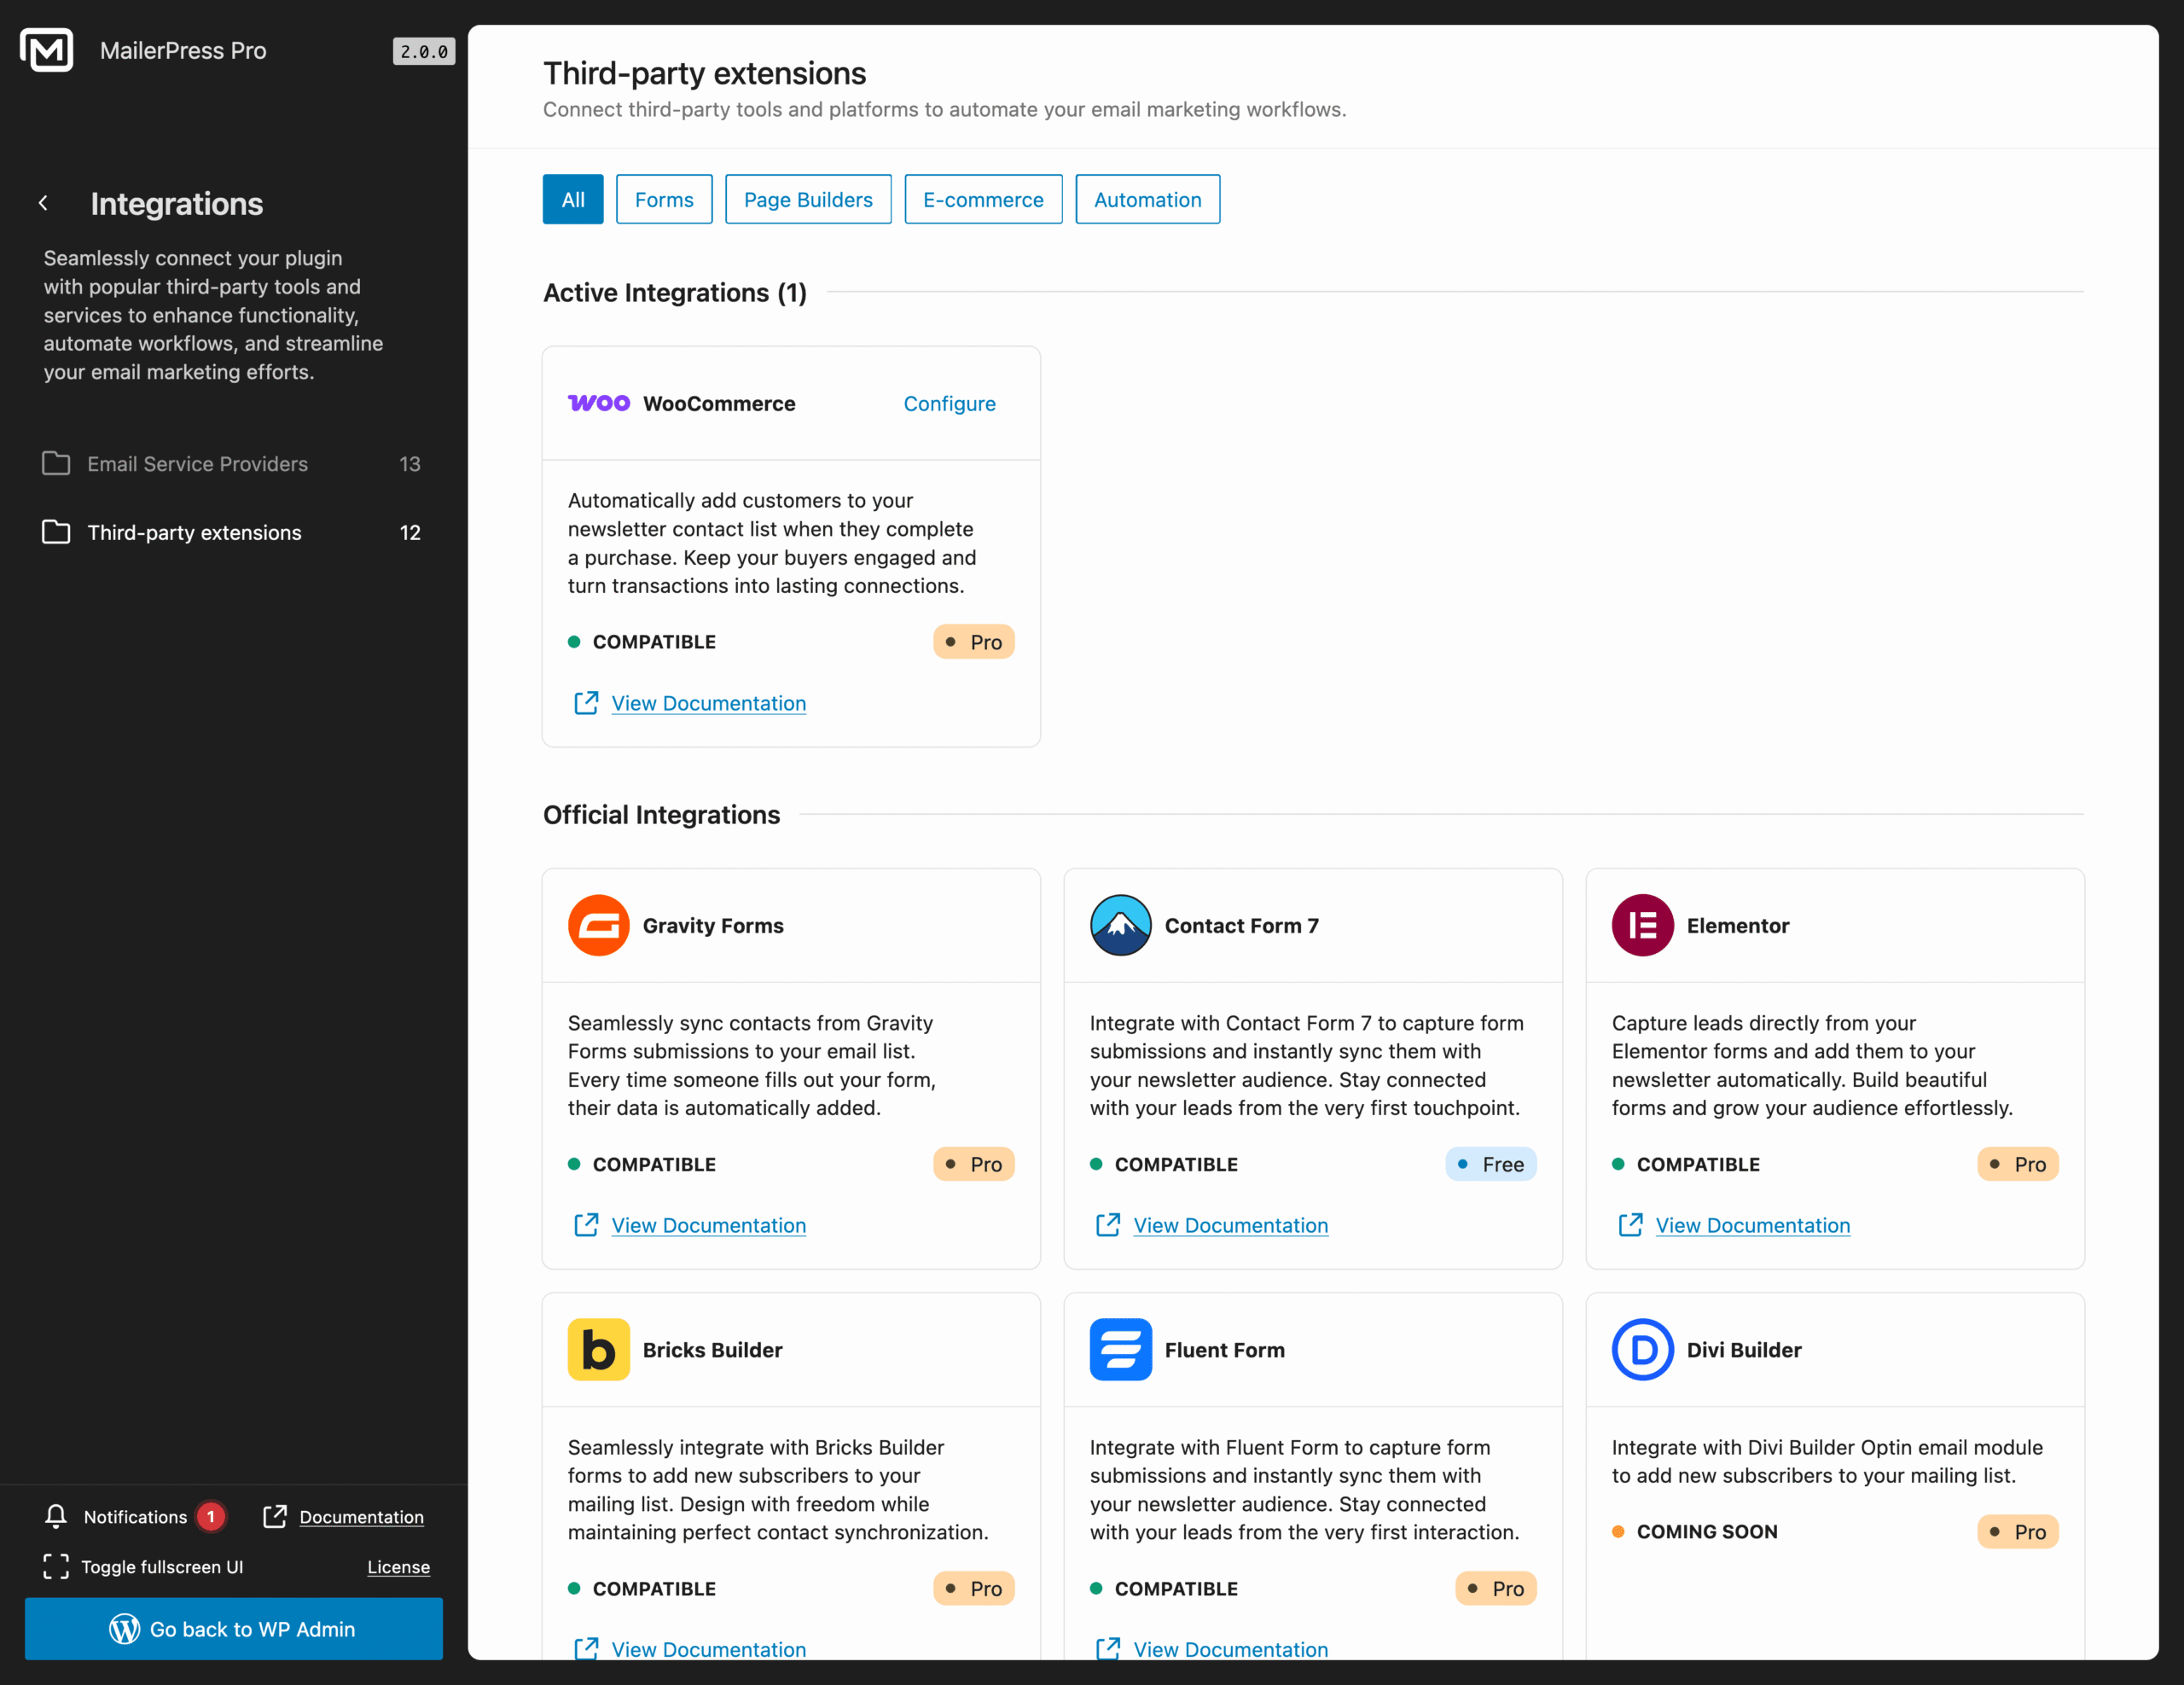Image resolution: width=2184 pixels, height=1685 pixels.
Task: Open Gravity Forms View Documentation link
Action: pyautogui.click(x=708, y=1225)
